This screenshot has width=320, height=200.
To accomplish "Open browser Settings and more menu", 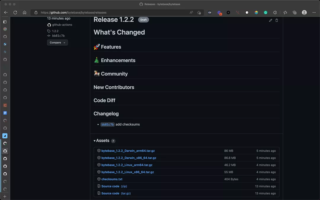I will pyautogui.click(x=314, y=12).
